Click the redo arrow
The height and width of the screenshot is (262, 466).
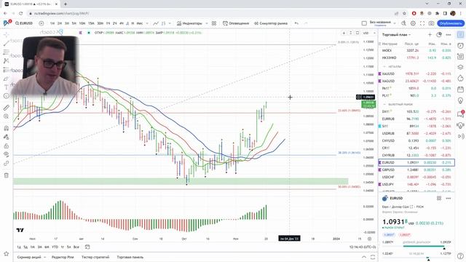coord(306,23)
